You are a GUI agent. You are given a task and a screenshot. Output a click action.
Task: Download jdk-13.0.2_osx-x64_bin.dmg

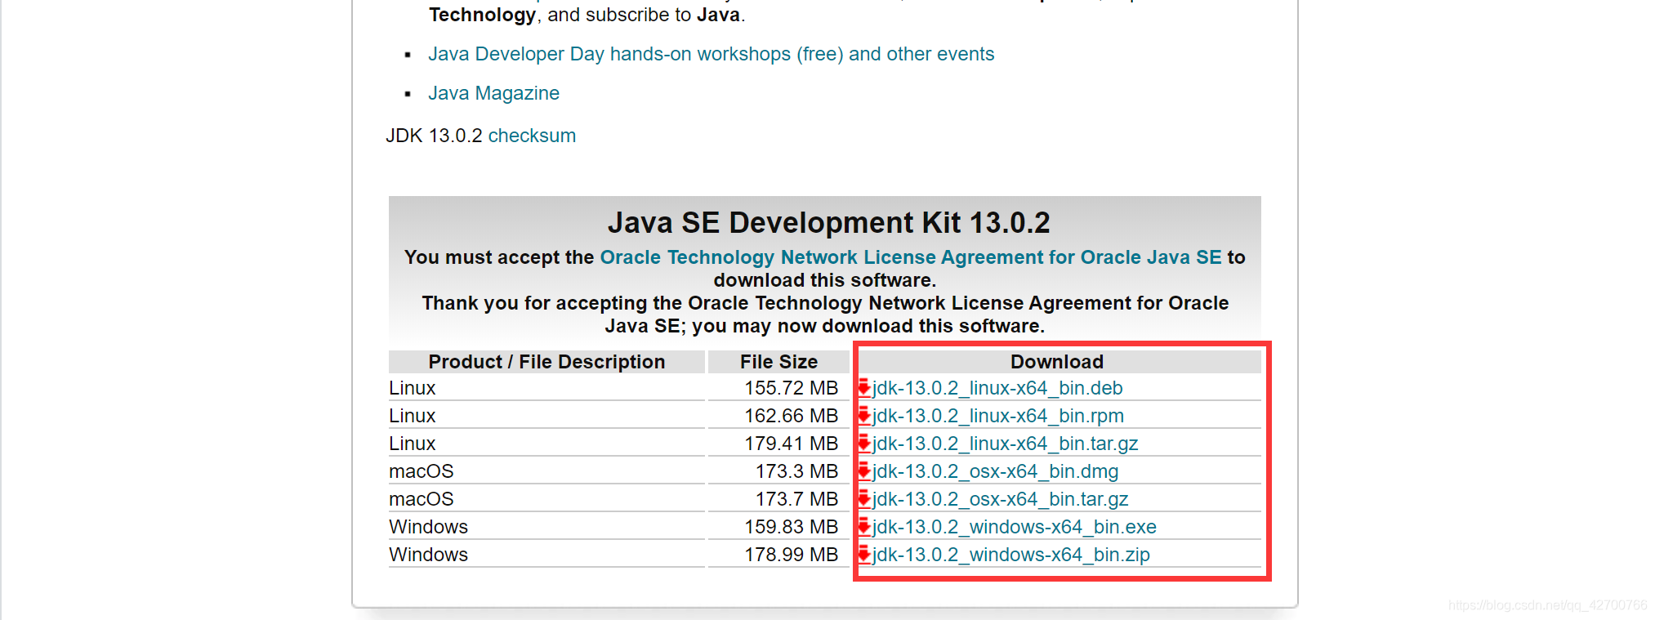996,471
